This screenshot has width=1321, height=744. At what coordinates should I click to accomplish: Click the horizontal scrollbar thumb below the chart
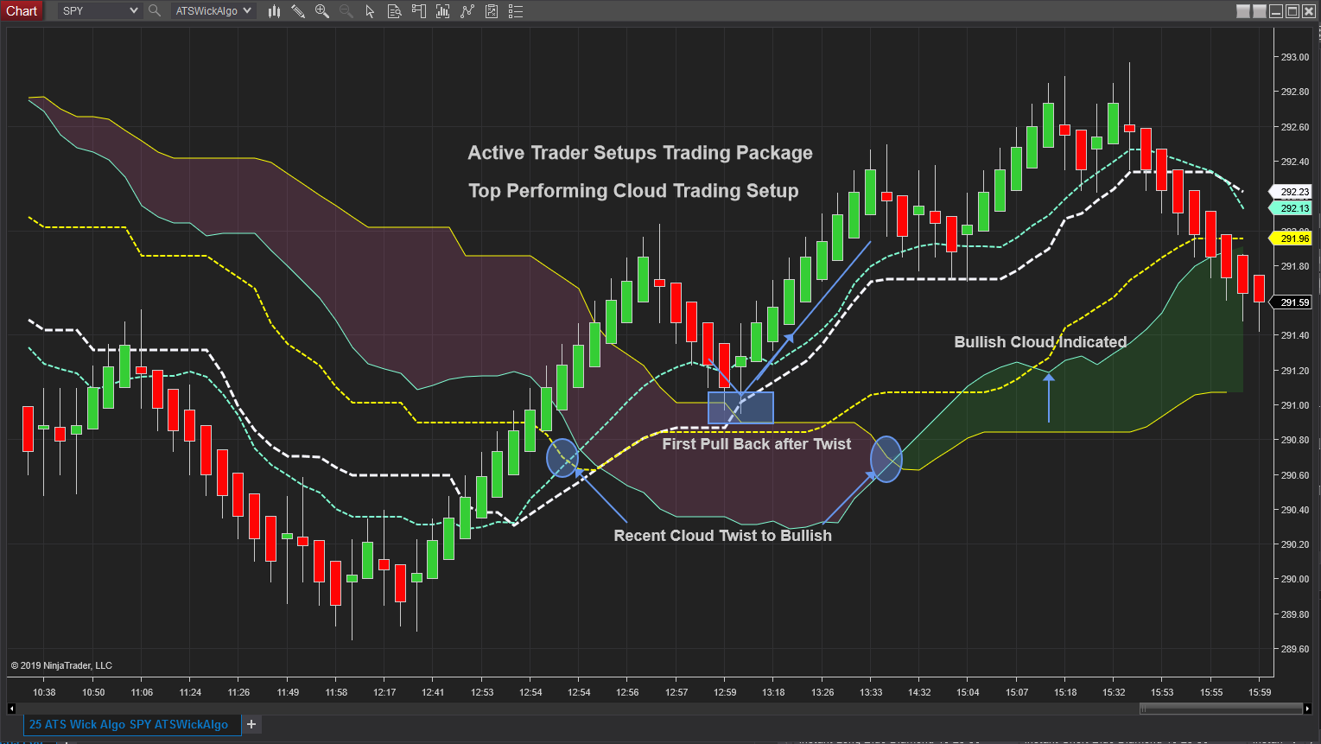pos(1220,709)
